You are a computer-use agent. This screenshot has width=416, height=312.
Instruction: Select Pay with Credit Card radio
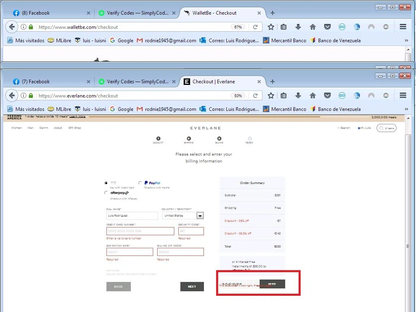(x=106, y=183)
